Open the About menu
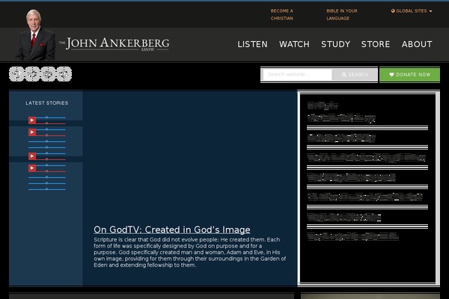 (417, 44)
